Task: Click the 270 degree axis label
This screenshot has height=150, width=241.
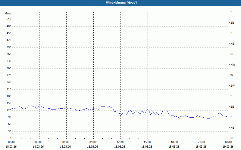Action: (9, 75)
